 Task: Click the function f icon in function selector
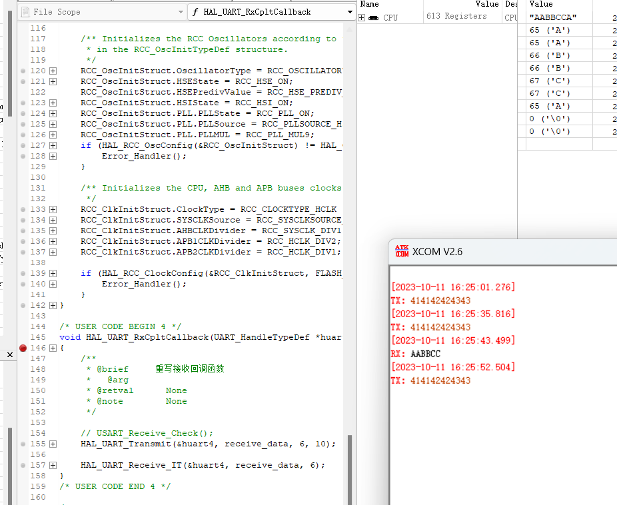(x=195, y=12)
